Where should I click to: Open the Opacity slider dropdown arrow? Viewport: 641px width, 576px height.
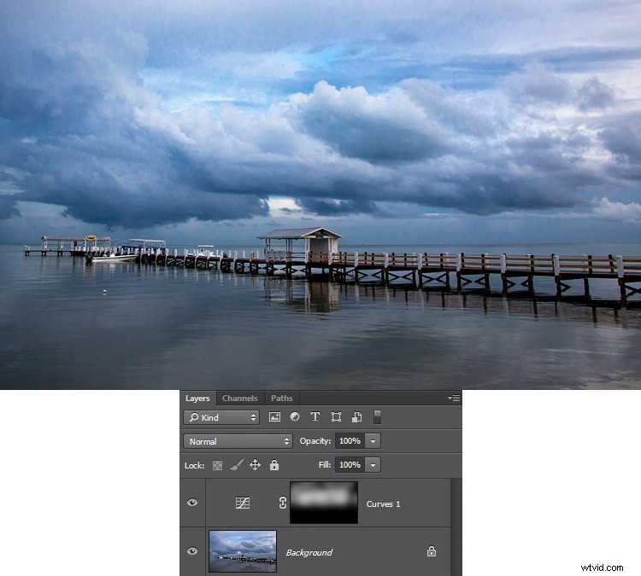(373, 441)
